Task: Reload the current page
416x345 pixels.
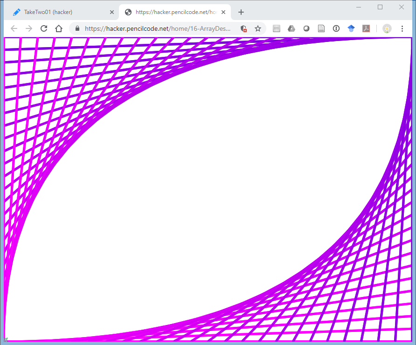Action: (x=44, y=28)
